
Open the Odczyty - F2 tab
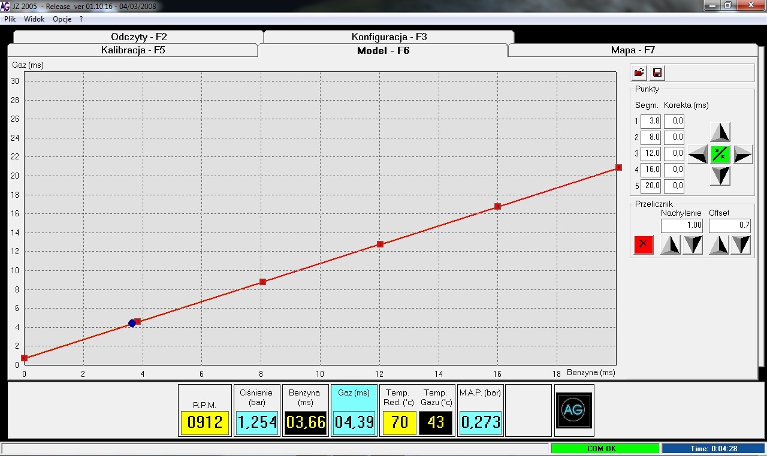[138, 37]
